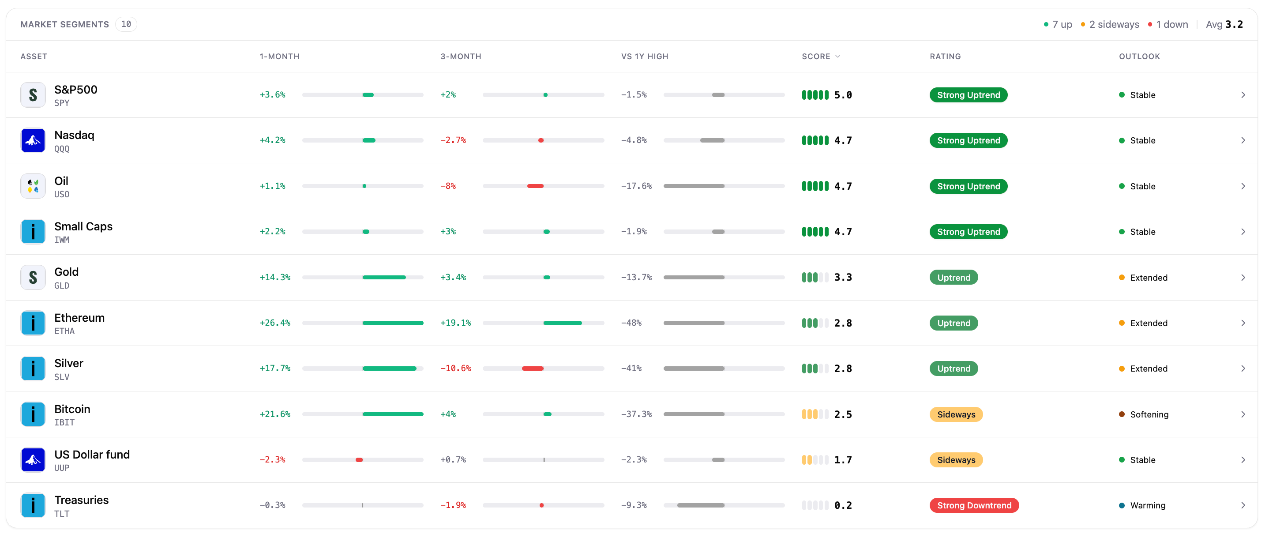Click the Ethereum ETHA icon
Viewport: 1269px width, 534px height.
[x=33, y=323]
